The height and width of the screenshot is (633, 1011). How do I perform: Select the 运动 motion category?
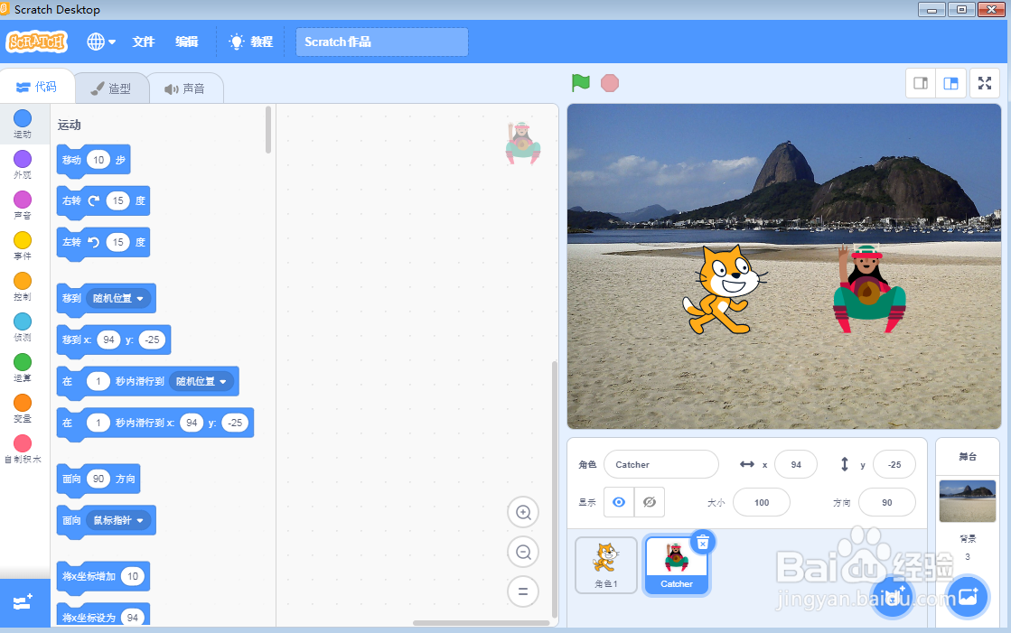pyautogui.click(x=23, y=125)
